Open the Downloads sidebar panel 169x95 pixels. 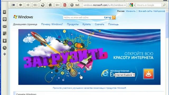(x=4, y=41)
